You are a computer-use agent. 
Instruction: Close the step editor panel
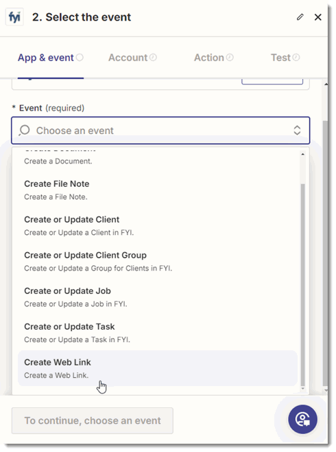tap(318, 17)
